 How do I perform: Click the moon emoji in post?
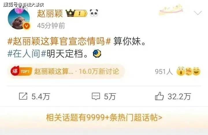tap(97, 54)
